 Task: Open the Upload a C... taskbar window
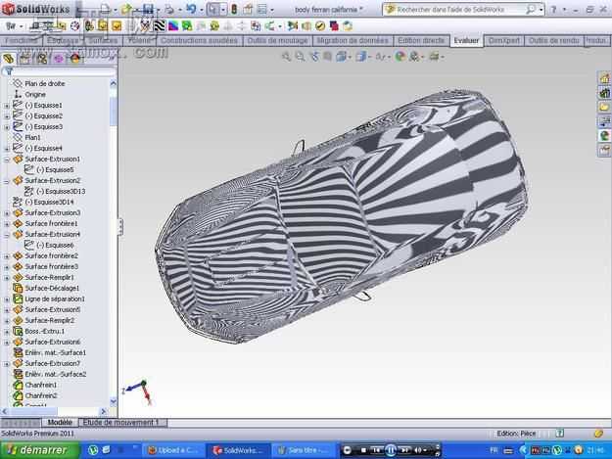pos(173,450)
